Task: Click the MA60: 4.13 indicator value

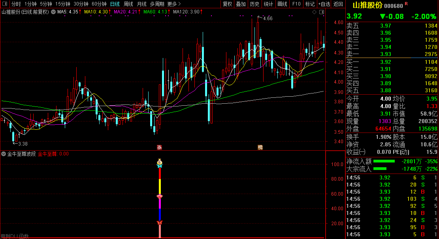Action: 155,12
